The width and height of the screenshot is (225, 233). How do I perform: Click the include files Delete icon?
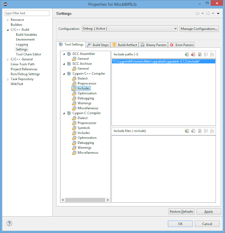[193, 131]
